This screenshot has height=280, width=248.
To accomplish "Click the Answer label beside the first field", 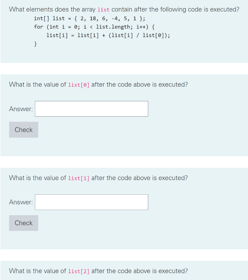I will 20,109.
